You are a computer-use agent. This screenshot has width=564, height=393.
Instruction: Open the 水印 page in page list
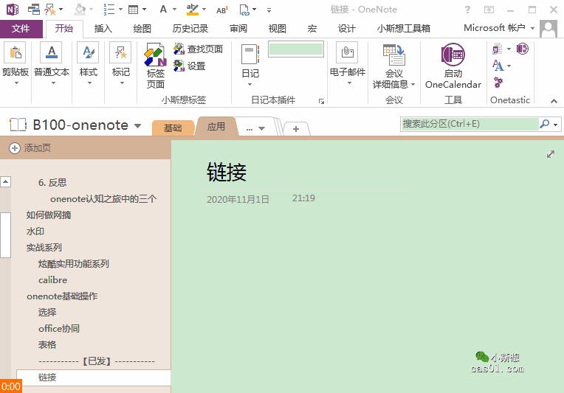(x=35, y=232)
